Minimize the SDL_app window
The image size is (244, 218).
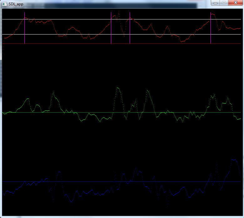[215, 3]
